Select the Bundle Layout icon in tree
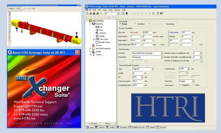The height and width of the screenshot is (133, 221). pyautogui.click(x=97, y=42)
